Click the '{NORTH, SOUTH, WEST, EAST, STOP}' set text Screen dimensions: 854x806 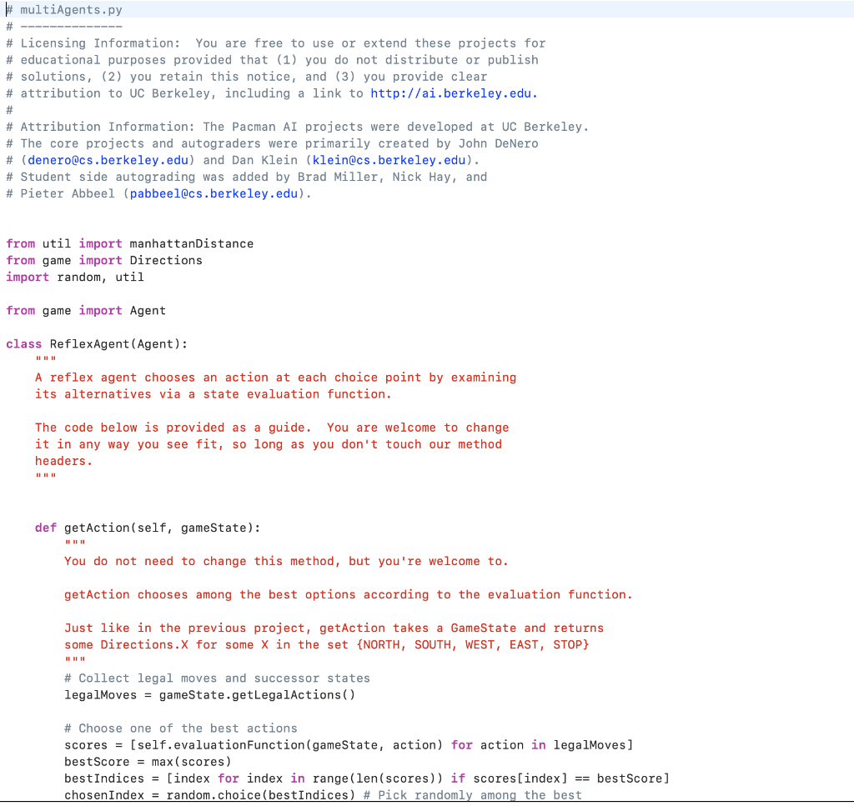coord(473,645)
